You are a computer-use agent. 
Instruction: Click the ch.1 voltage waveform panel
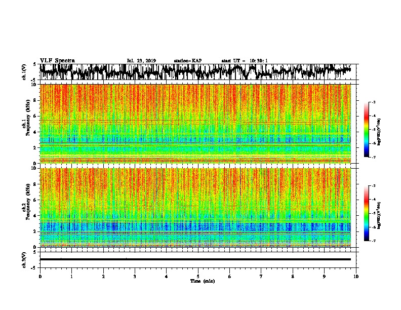click(x=198, y=72)
